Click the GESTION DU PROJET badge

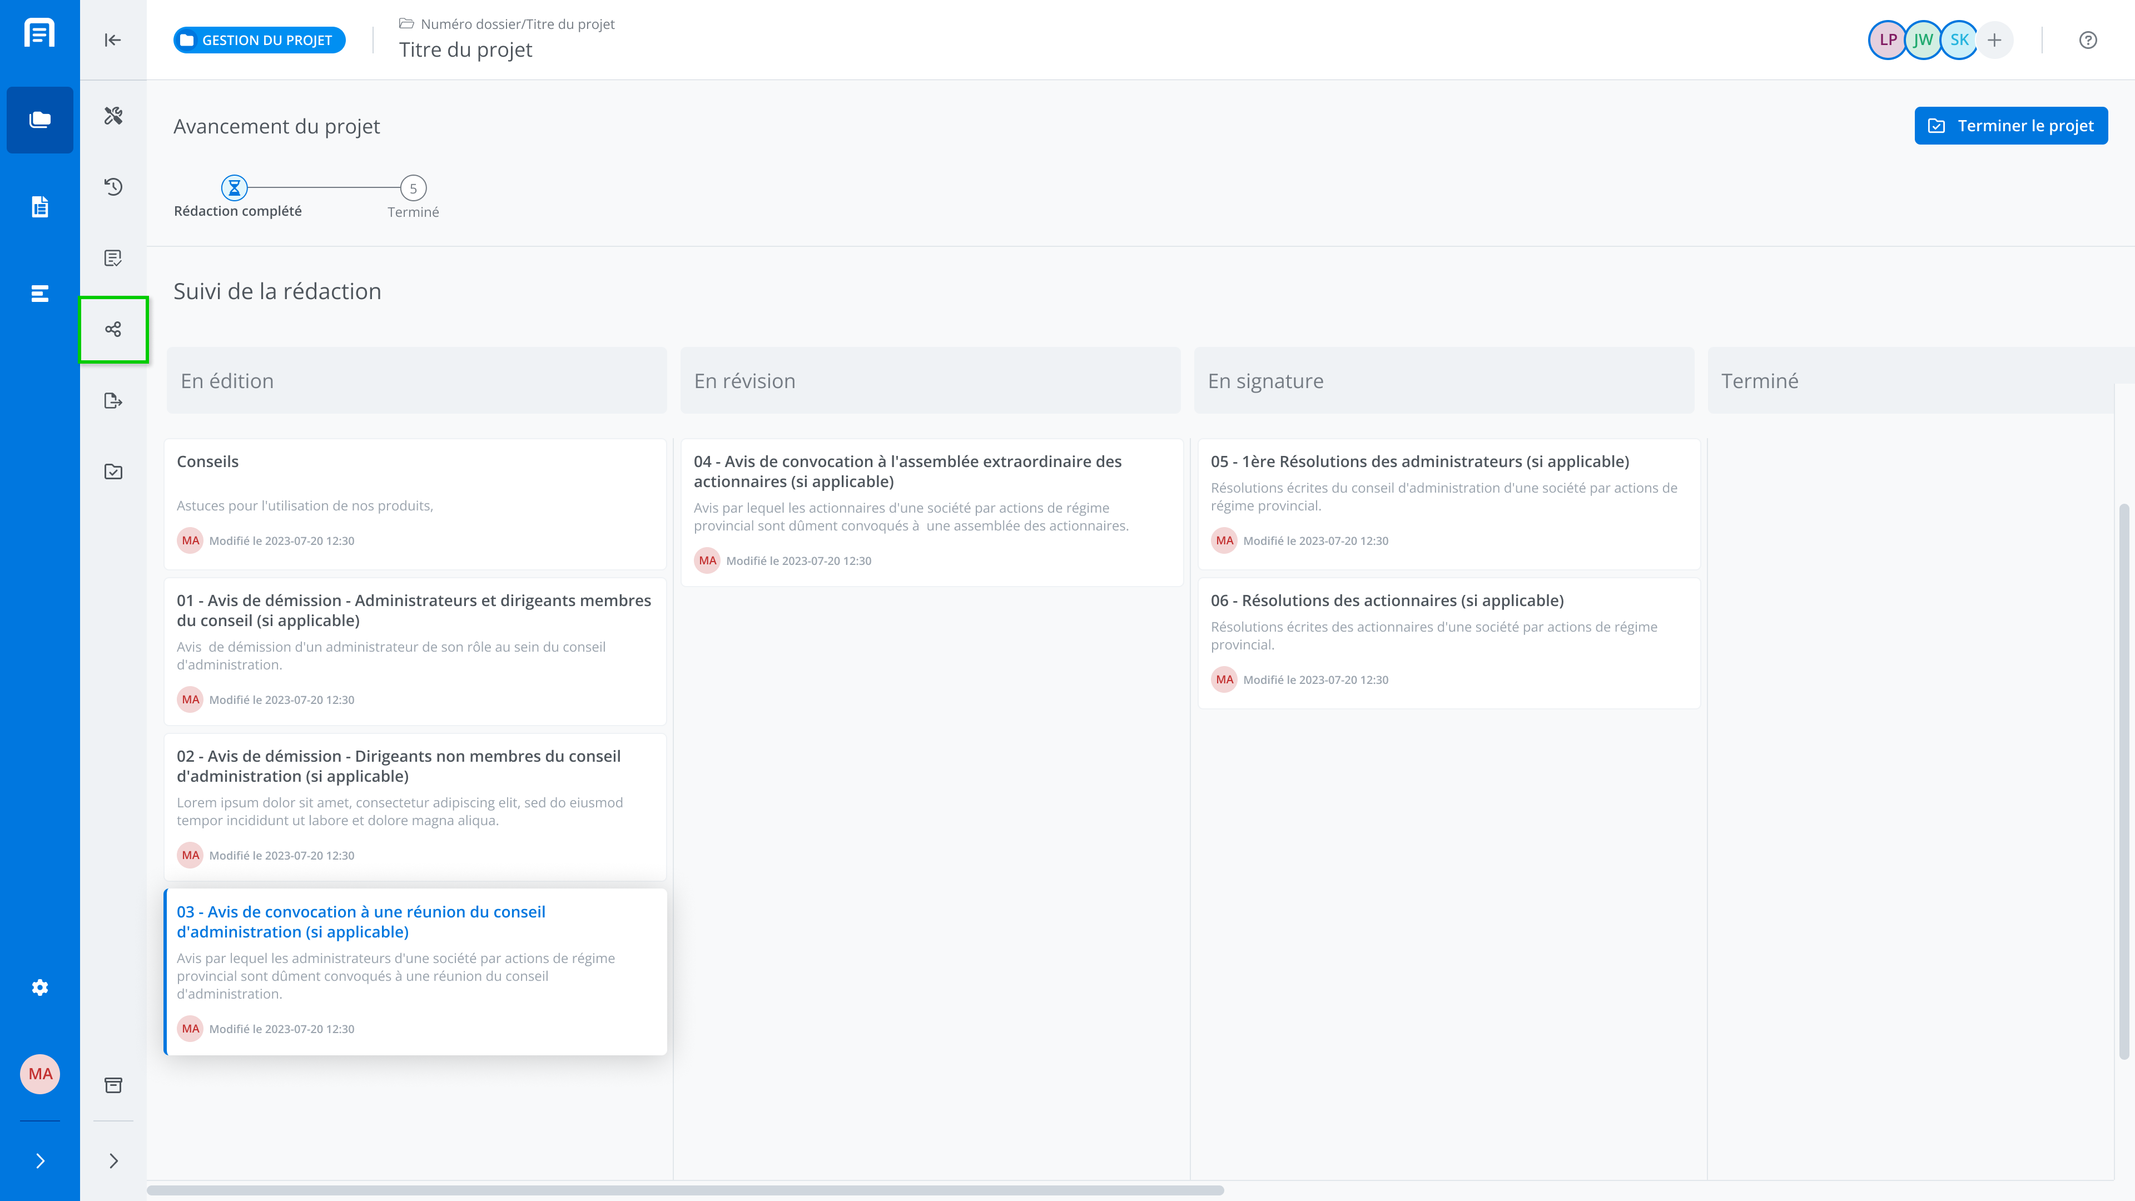(x=260, y=40)
